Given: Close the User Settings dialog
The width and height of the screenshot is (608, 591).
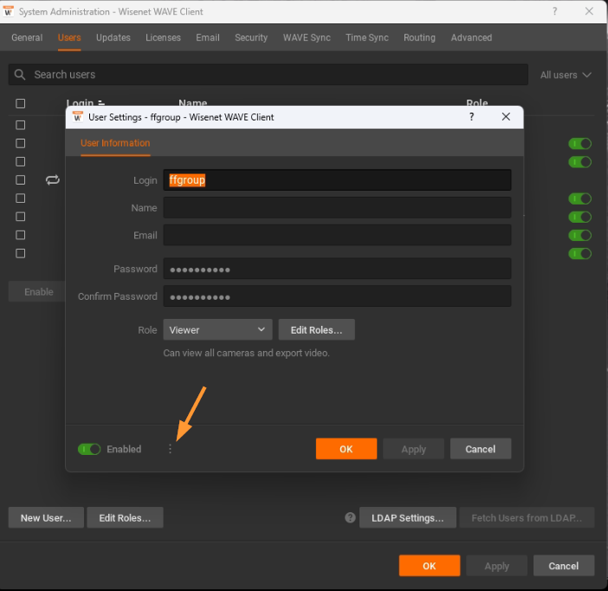Looking at the screenshot, I should click(x=506, y=117).
